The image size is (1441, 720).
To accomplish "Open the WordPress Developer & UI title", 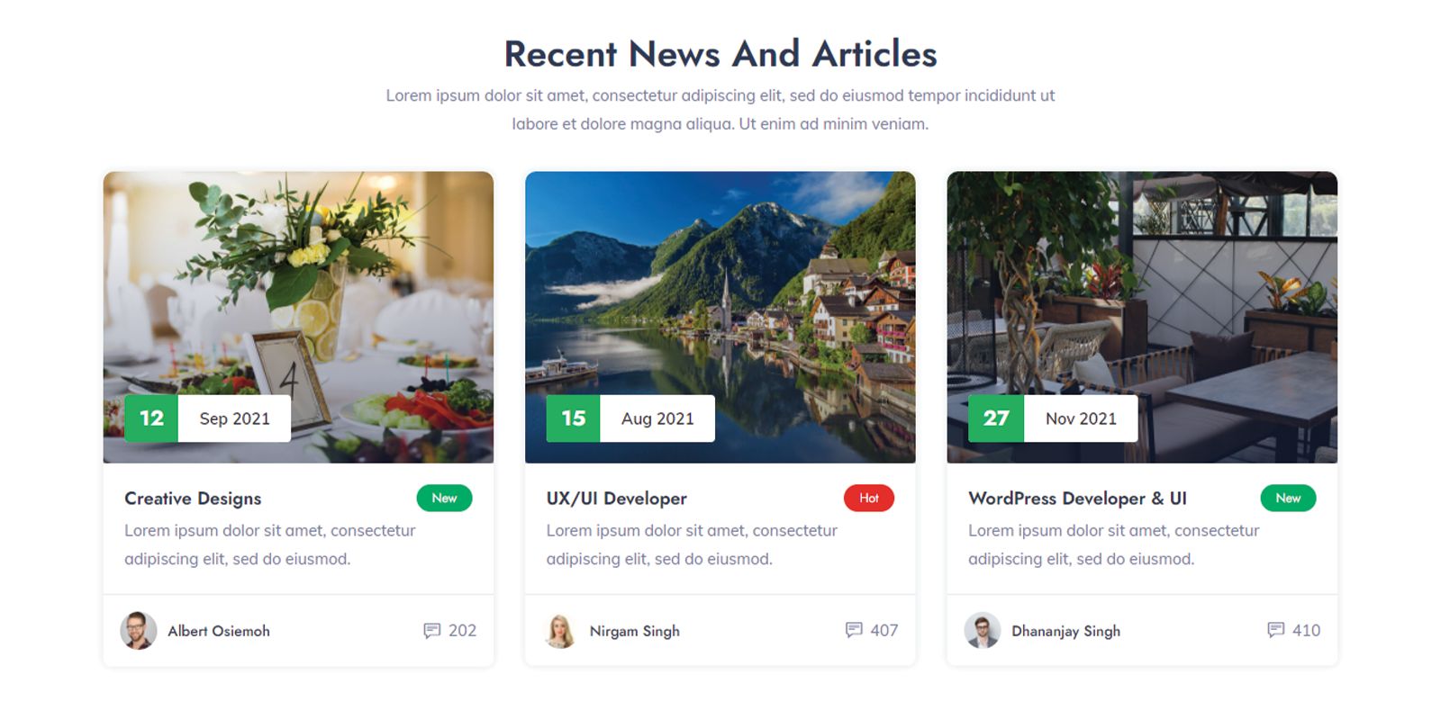I will pyautogui.click(x=1077, y=499).
